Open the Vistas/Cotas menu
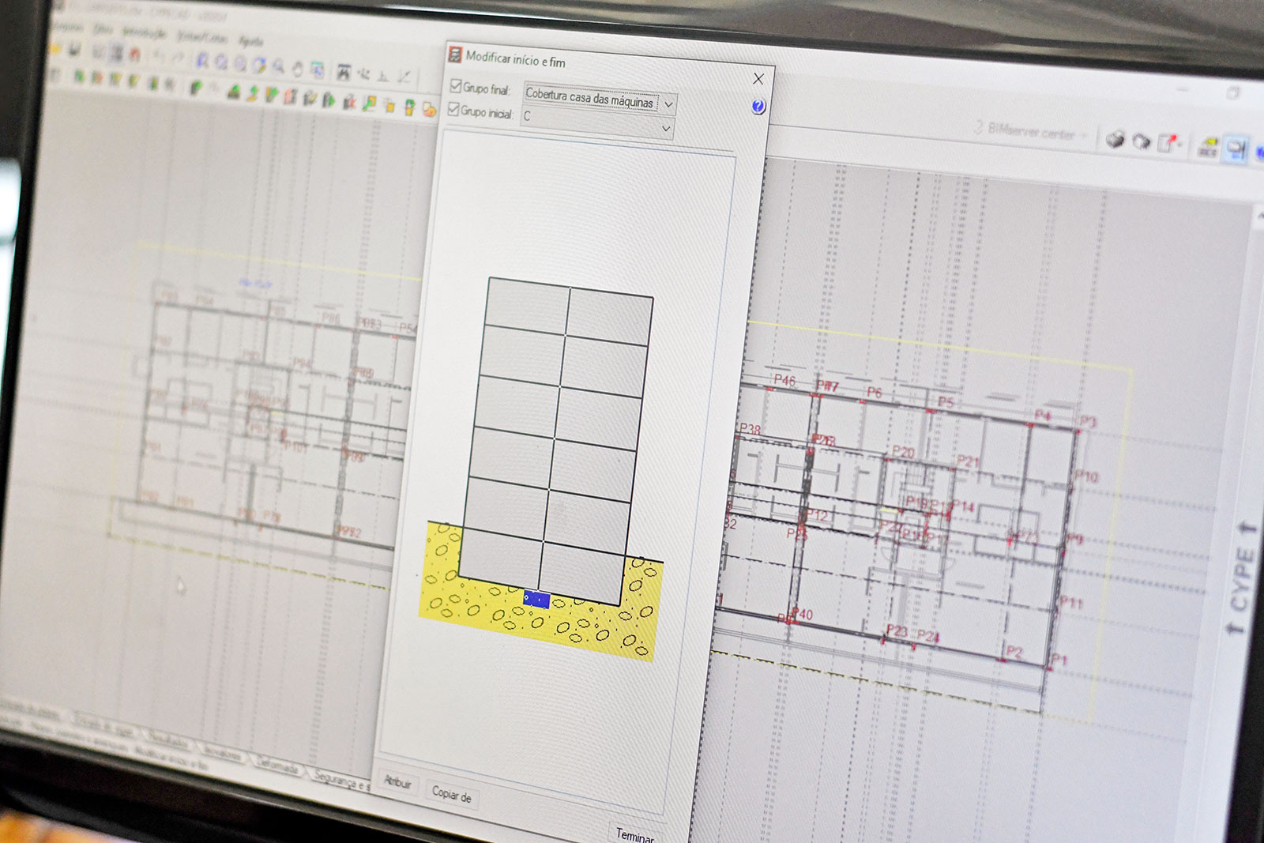1264x843 pixels. (202, 36)
